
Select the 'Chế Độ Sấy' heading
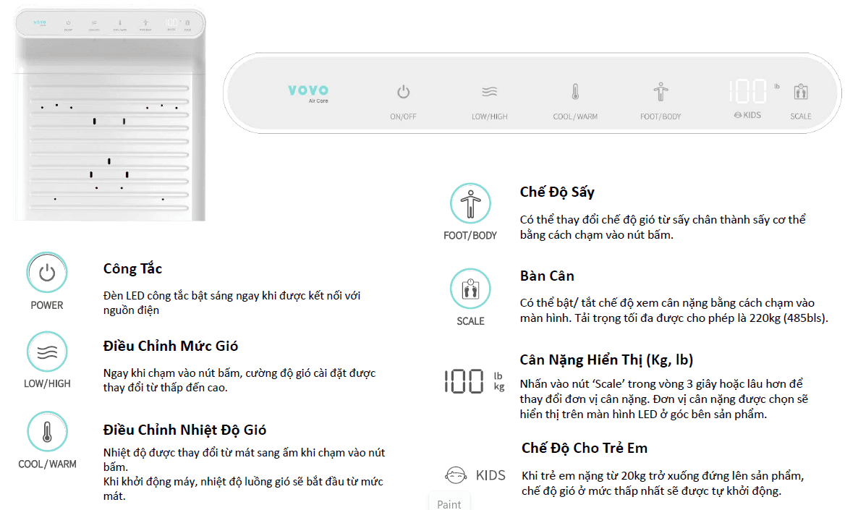click(x=557, y=192)
